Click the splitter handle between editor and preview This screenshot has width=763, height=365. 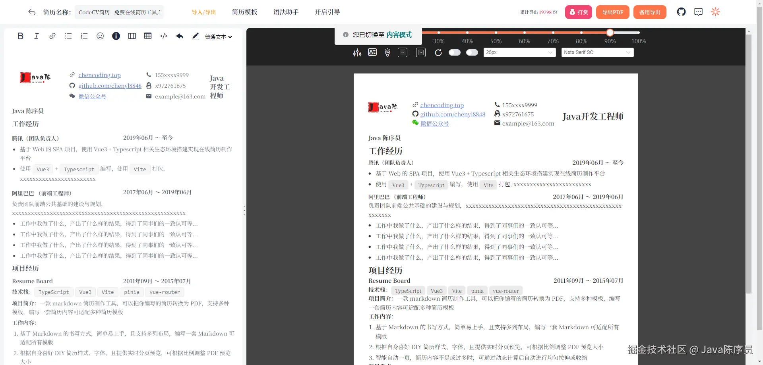pos(244,211)
